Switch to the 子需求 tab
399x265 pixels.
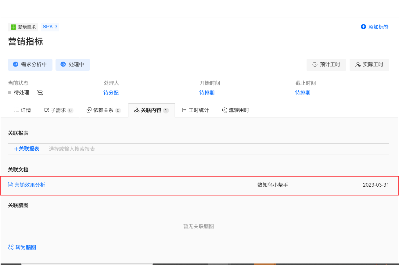pyautogui.click(x=59, y=110)
